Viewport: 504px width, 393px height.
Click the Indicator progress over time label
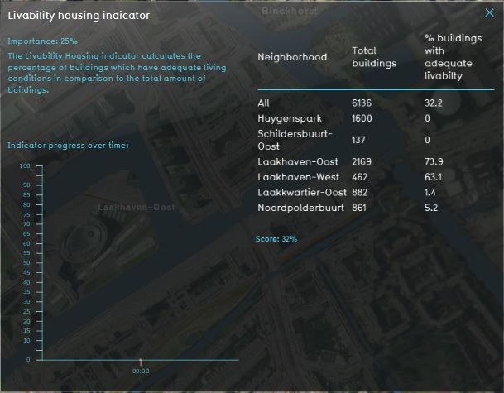pos(68,145)
